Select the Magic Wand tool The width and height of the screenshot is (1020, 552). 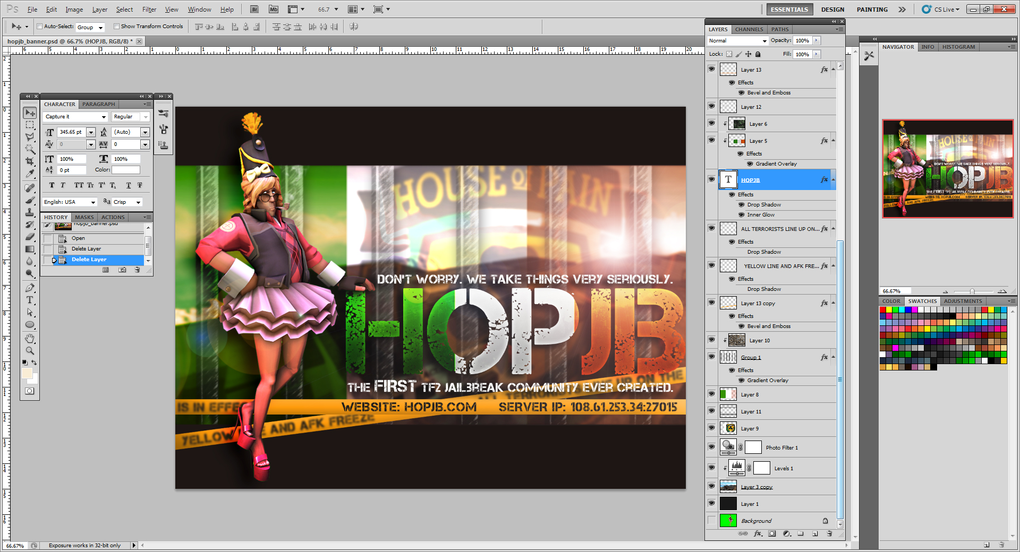click(30, 149)
